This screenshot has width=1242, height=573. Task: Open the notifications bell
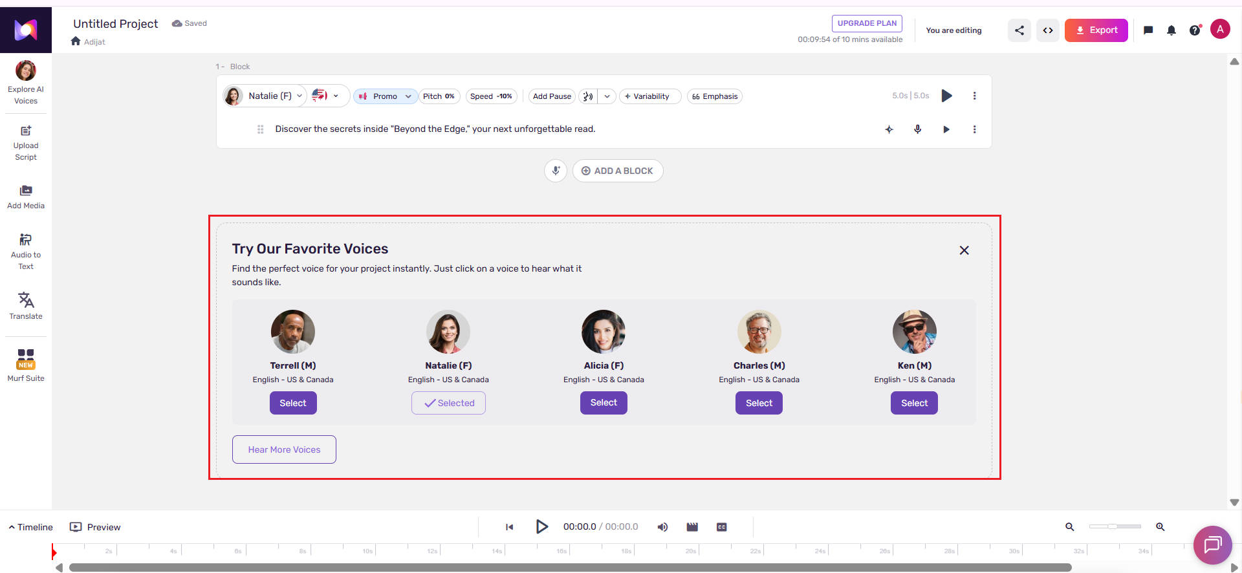tap(1171, 30)
